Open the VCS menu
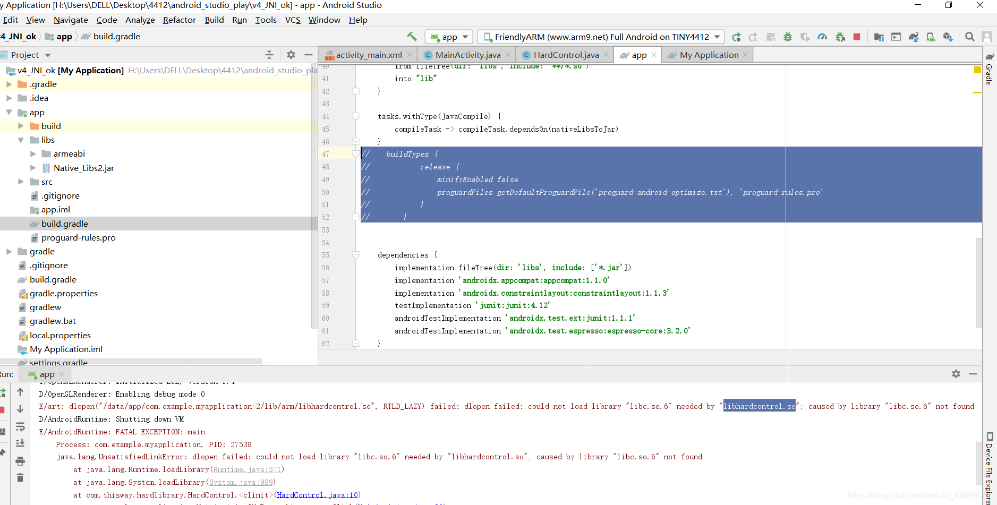The width and height of the screenshot is (997, 505). (293, 20)
